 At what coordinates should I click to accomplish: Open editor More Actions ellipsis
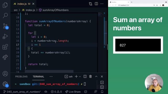click(x=102, y=4)
